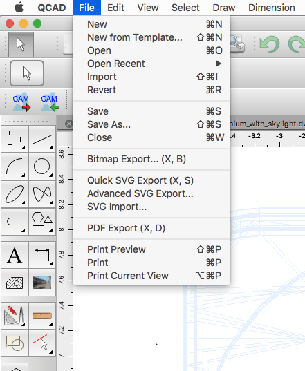
Task: Close the highlighted File menu in the menu bar
Action: point(86,8)
